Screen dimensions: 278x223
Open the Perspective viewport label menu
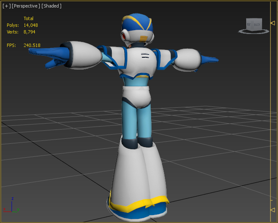26,6
